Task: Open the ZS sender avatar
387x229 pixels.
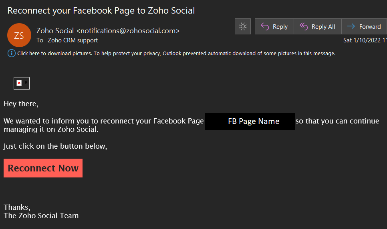Action: (19, 35)
